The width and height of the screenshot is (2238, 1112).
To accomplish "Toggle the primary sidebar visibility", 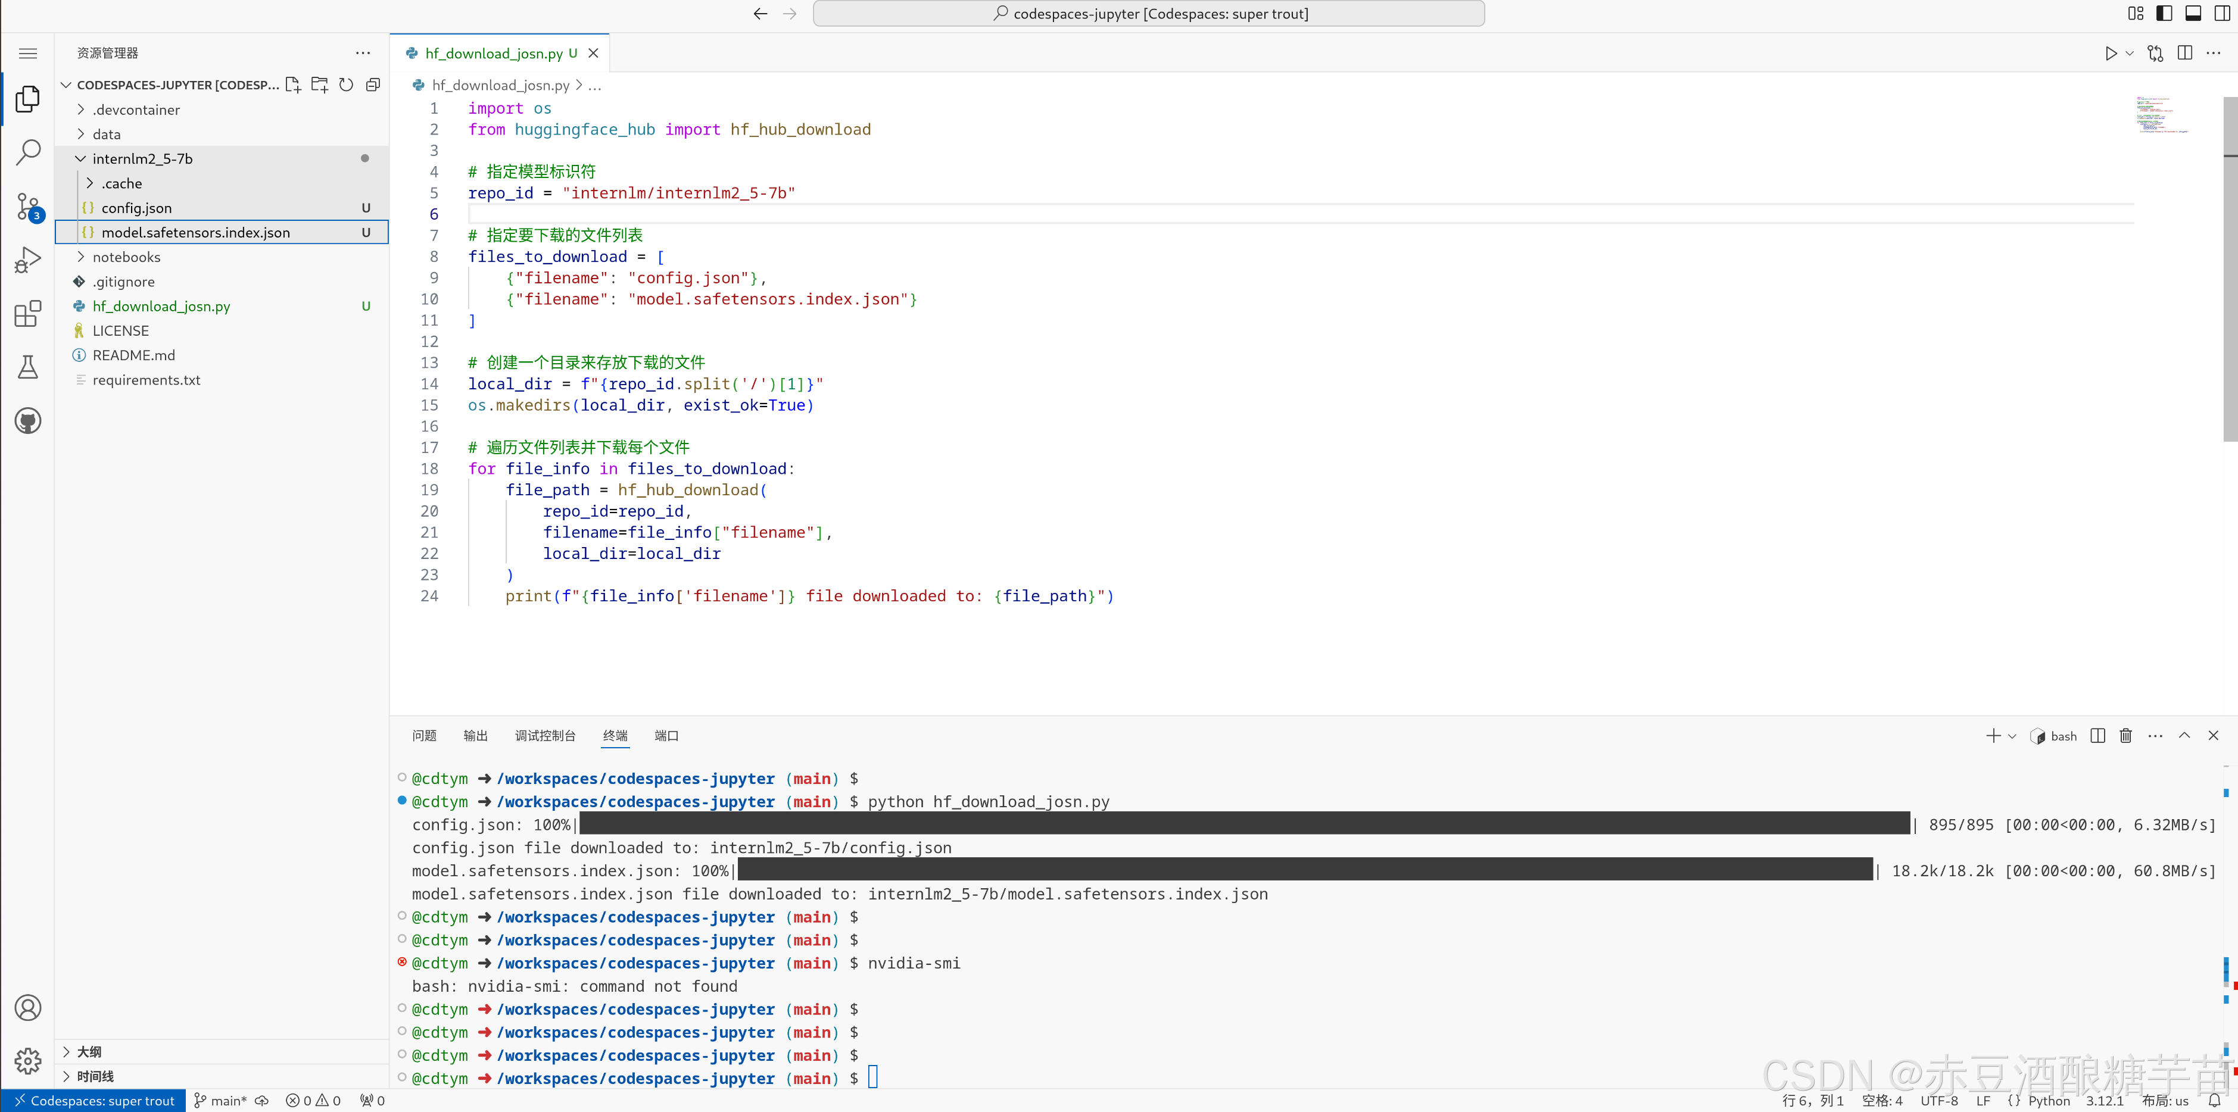I will point(2164,13).
